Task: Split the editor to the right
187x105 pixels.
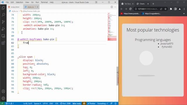Action: pos(112,7)
